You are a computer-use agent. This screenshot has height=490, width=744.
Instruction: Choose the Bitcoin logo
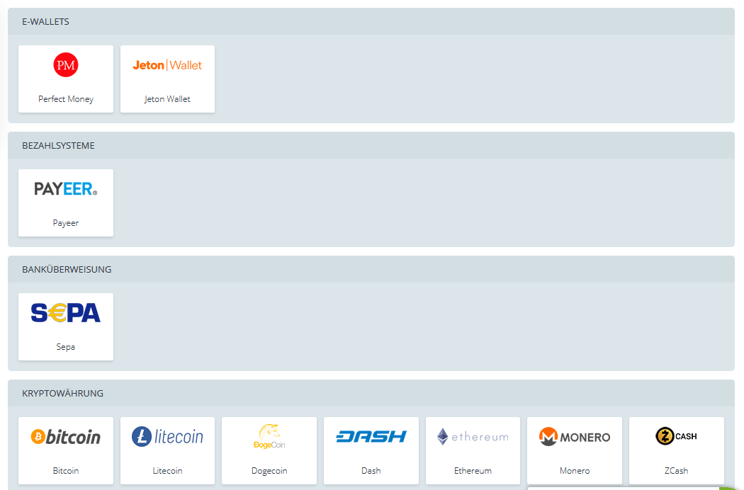click(65, 436)
